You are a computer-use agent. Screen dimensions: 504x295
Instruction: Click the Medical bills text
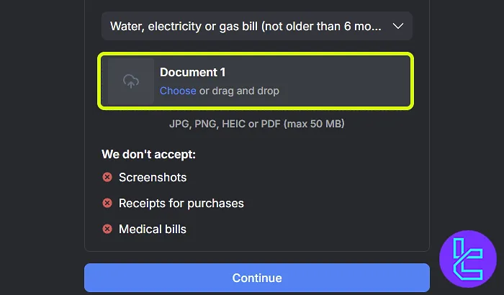(153, 229)
